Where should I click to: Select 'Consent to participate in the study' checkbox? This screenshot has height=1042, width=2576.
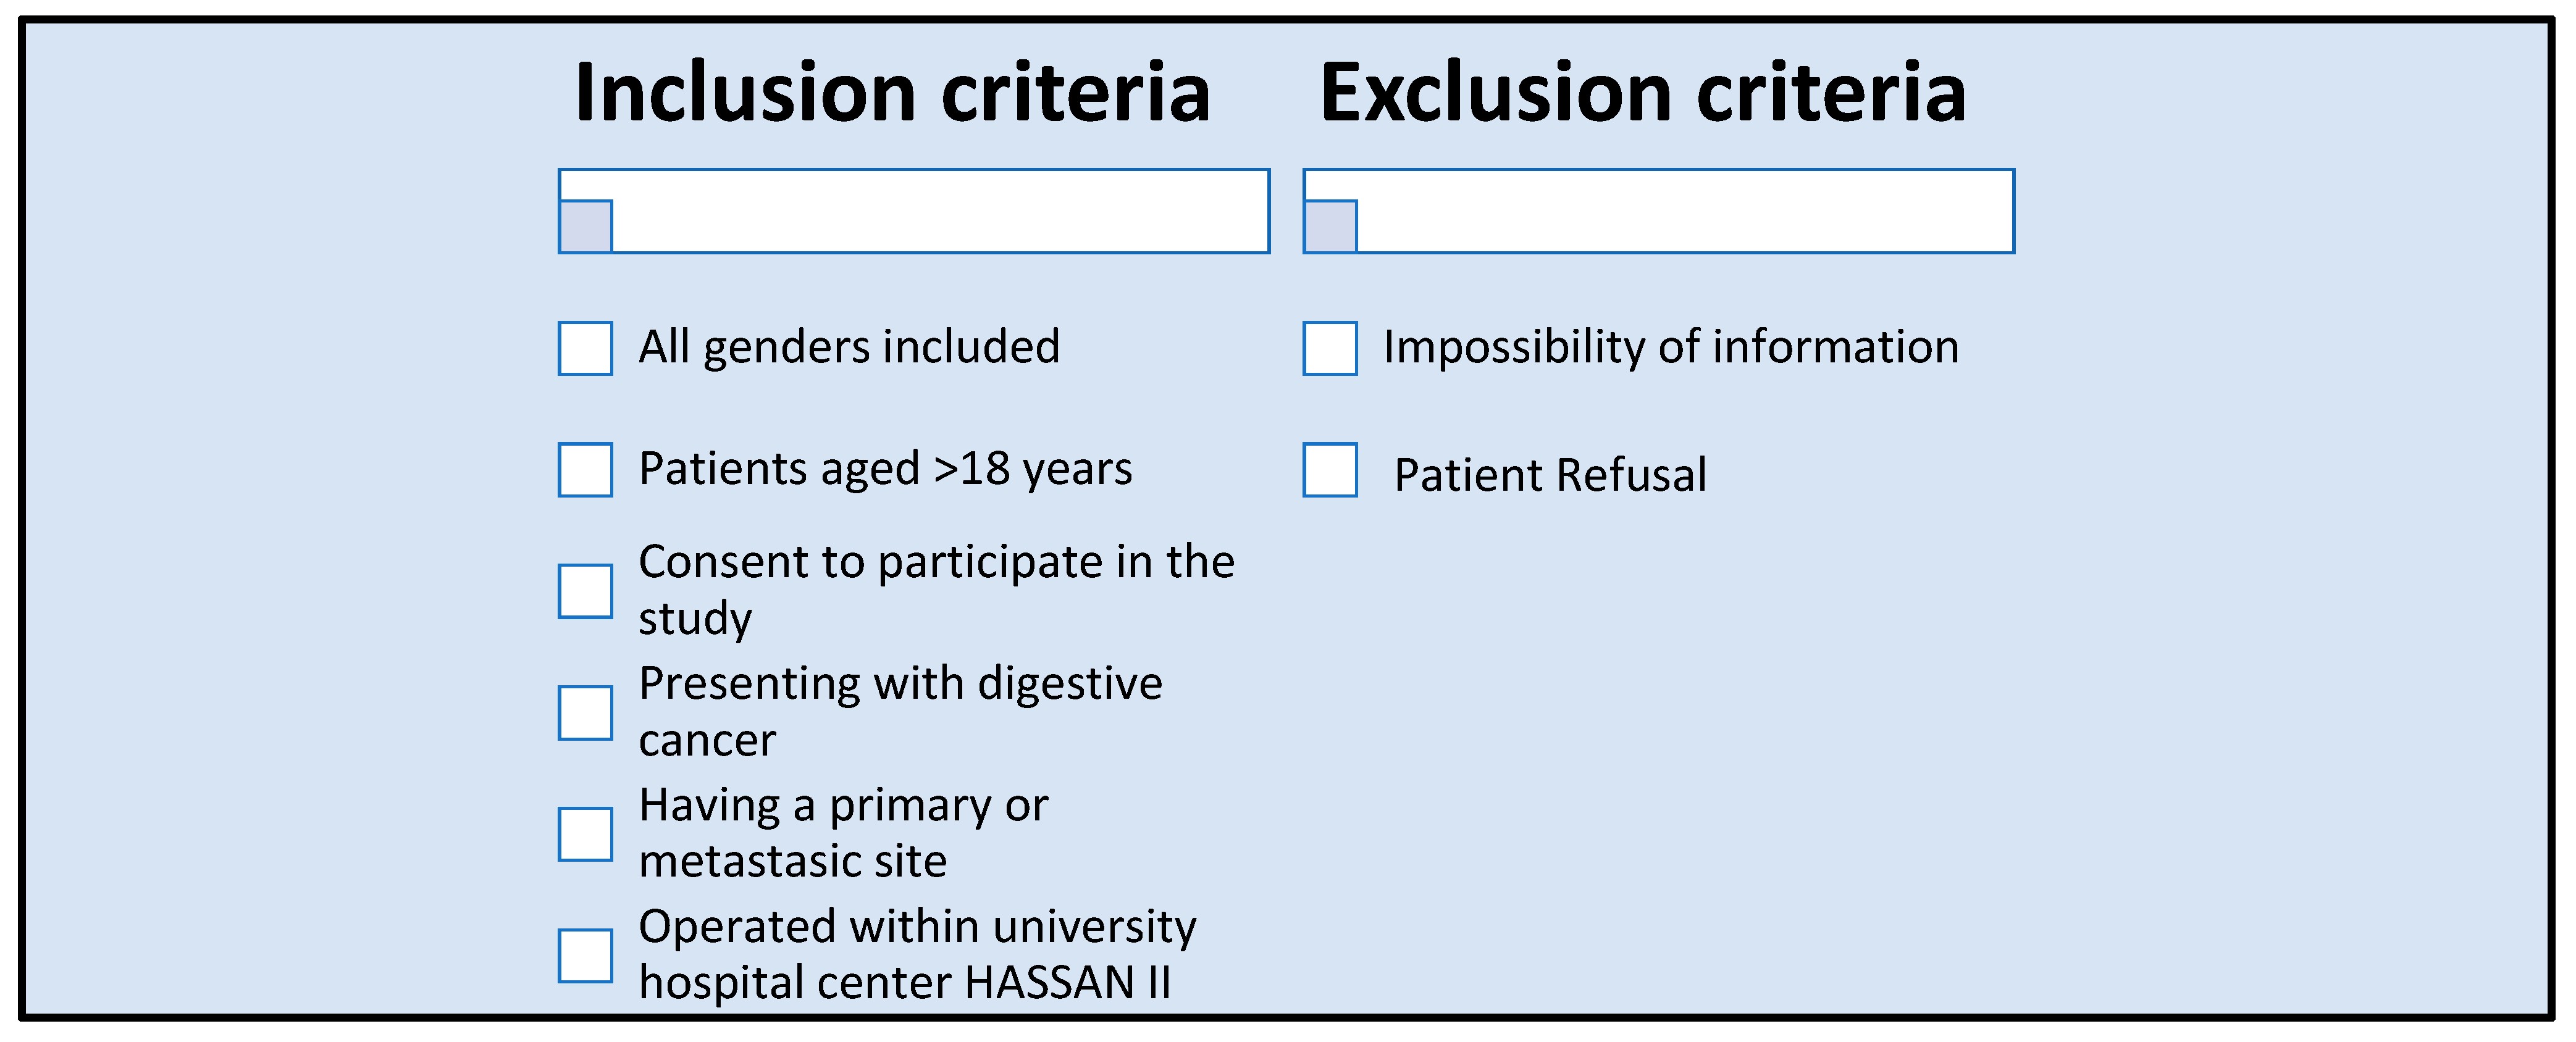pos(585,591)
